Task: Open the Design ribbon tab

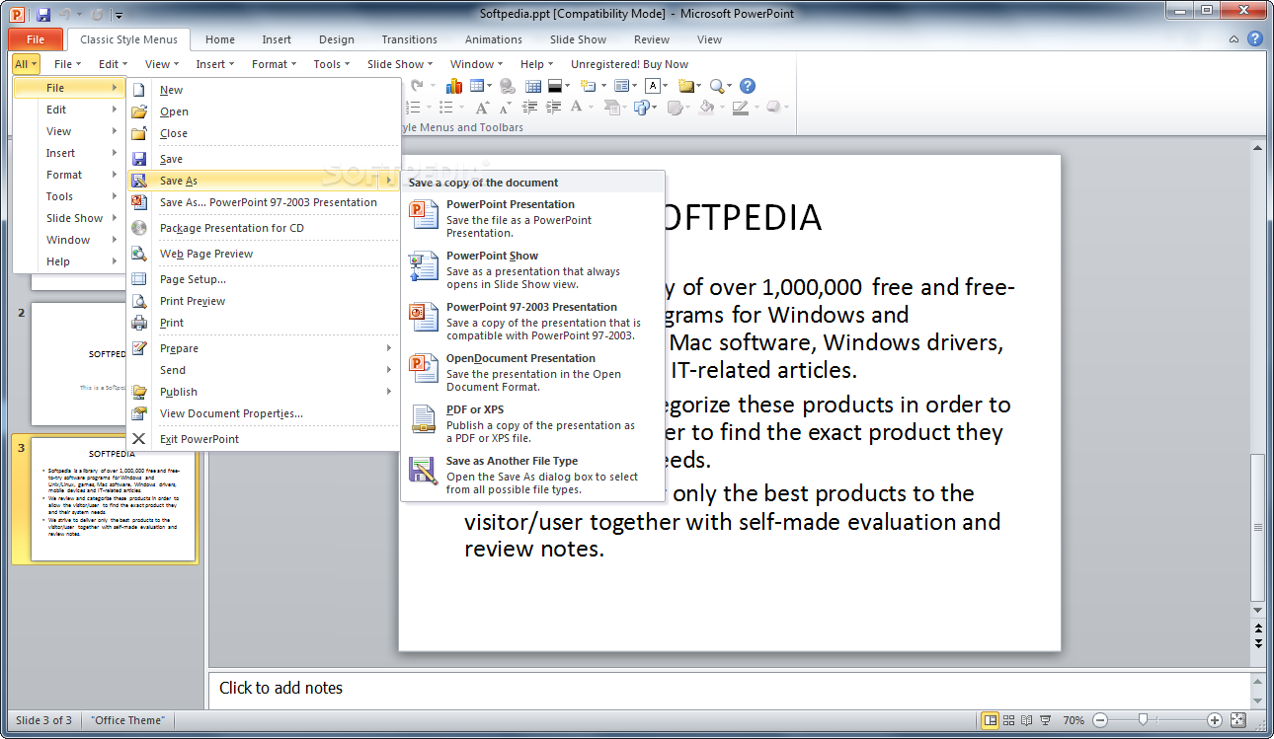Action: pyautogui.click(x=337, y=39)
